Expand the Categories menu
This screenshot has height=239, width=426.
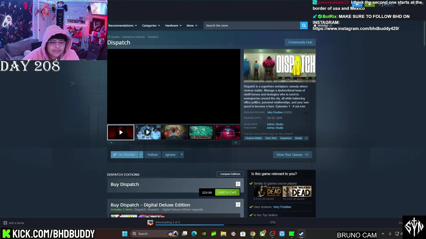tap(151, 26)
